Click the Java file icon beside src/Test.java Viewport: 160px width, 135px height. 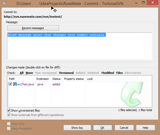15,84
